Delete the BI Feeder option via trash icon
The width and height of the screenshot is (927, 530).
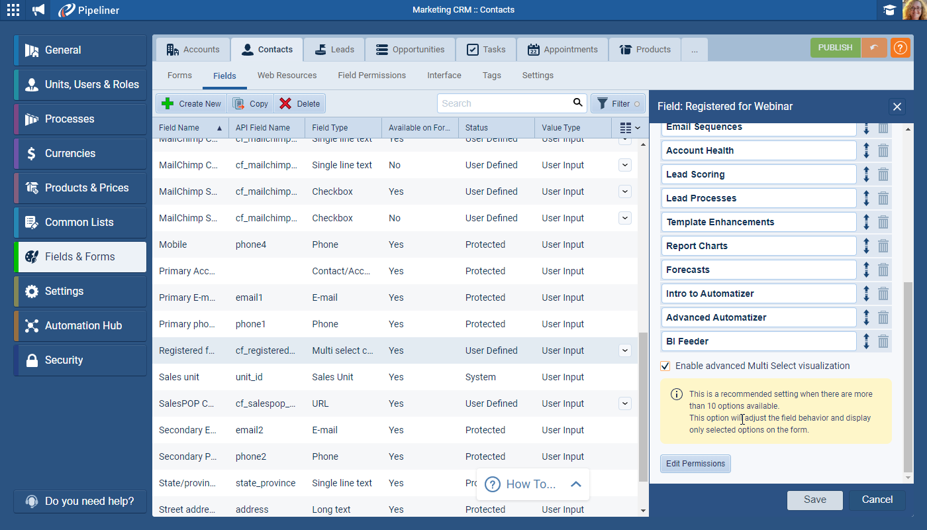coord(883,341)
